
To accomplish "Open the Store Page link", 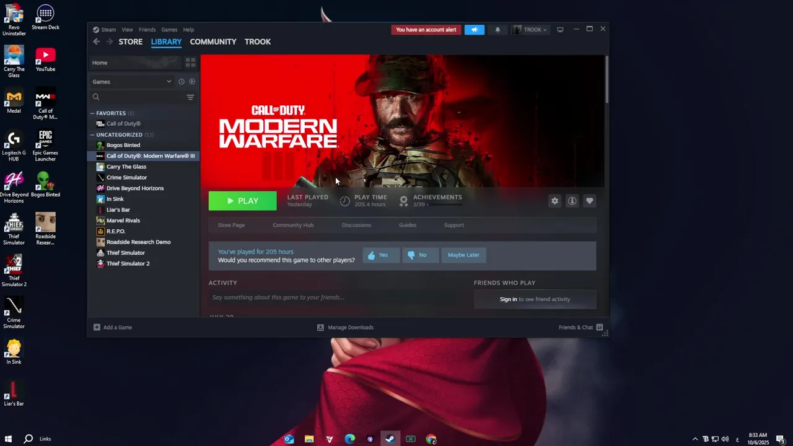I will coord(231,225).
